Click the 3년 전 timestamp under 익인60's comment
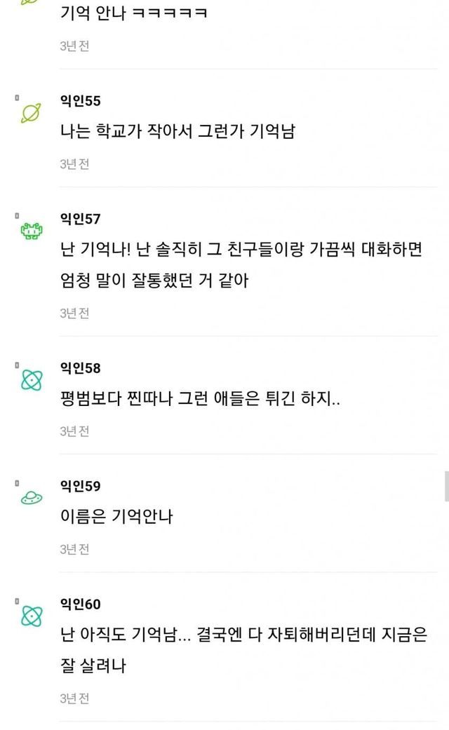Image resolution: width=449 pixels, height=730 pixels. (x=74, y=698)
